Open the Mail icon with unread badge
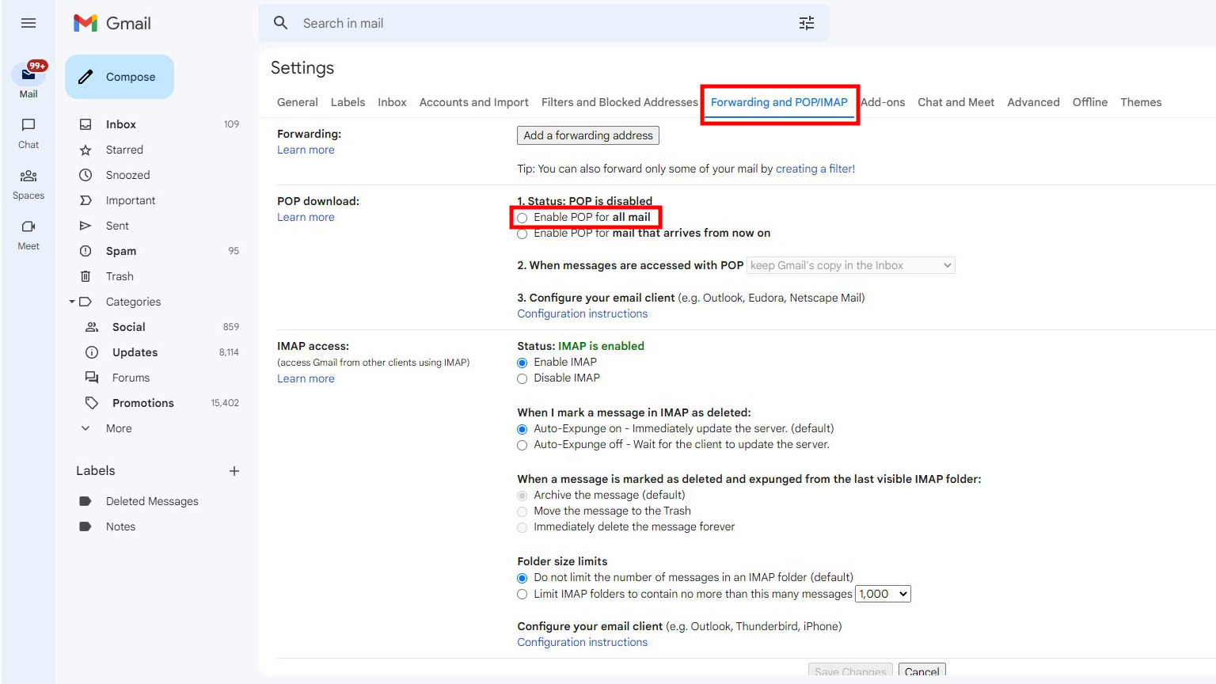 point(28,74)
